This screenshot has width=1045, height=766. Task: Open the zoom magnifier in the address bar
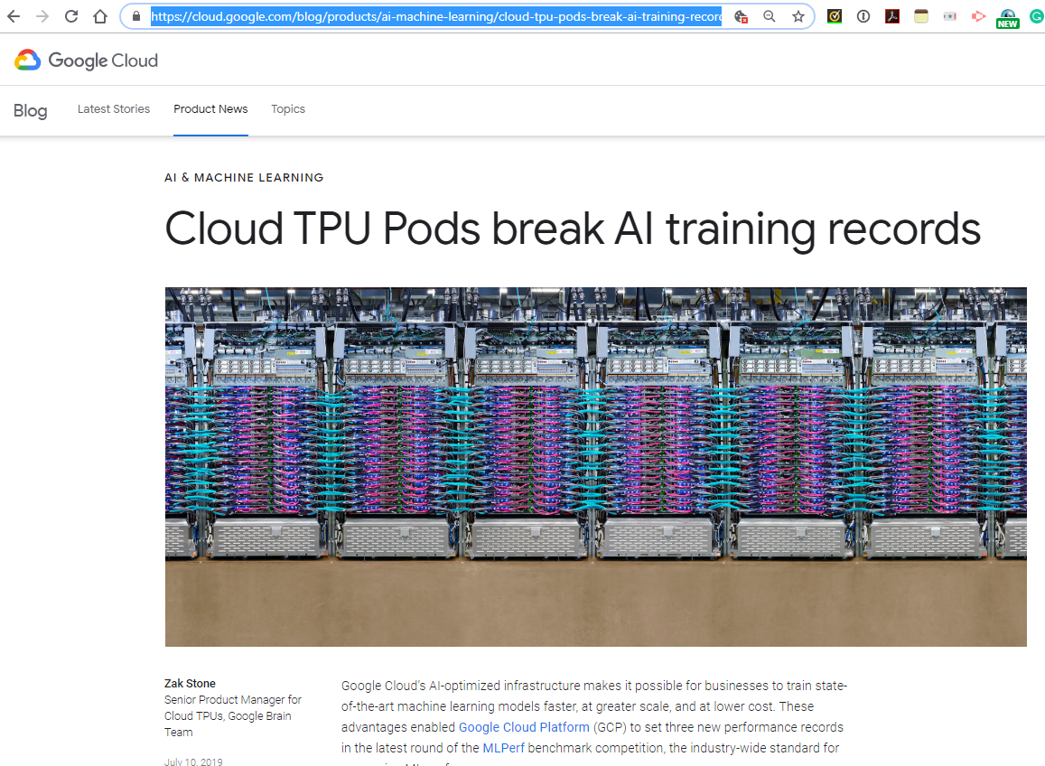770,16
